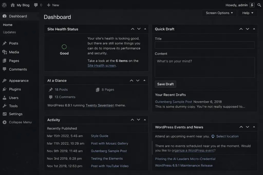263x175 pixels.
Task: Open the Twenty Seventeen theme link
Action: [100, 105]
